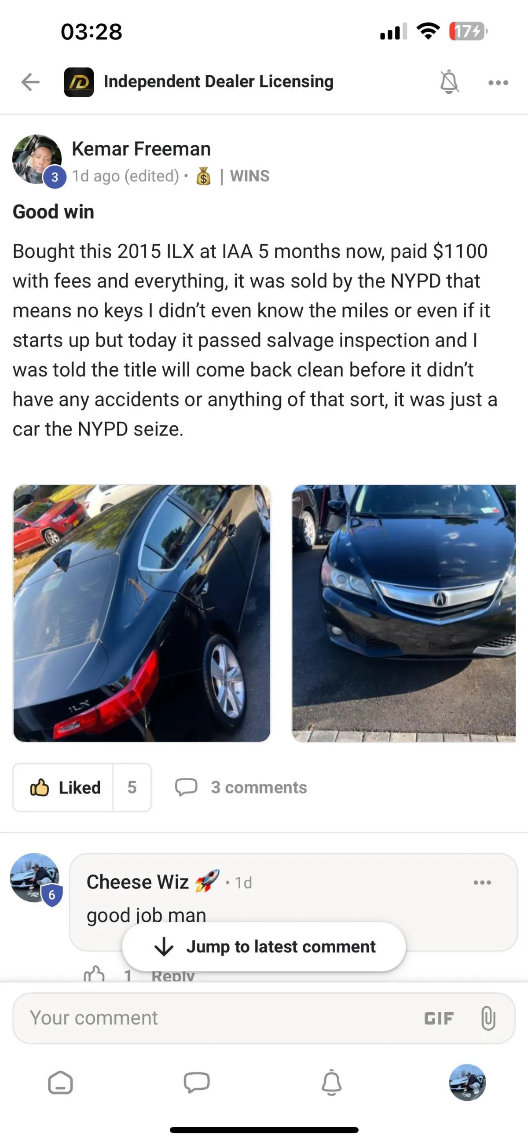Toggle the notification bell for this post
Image resolution: width=528 pixels, height=1143 pixels.
tap(449, 82)
